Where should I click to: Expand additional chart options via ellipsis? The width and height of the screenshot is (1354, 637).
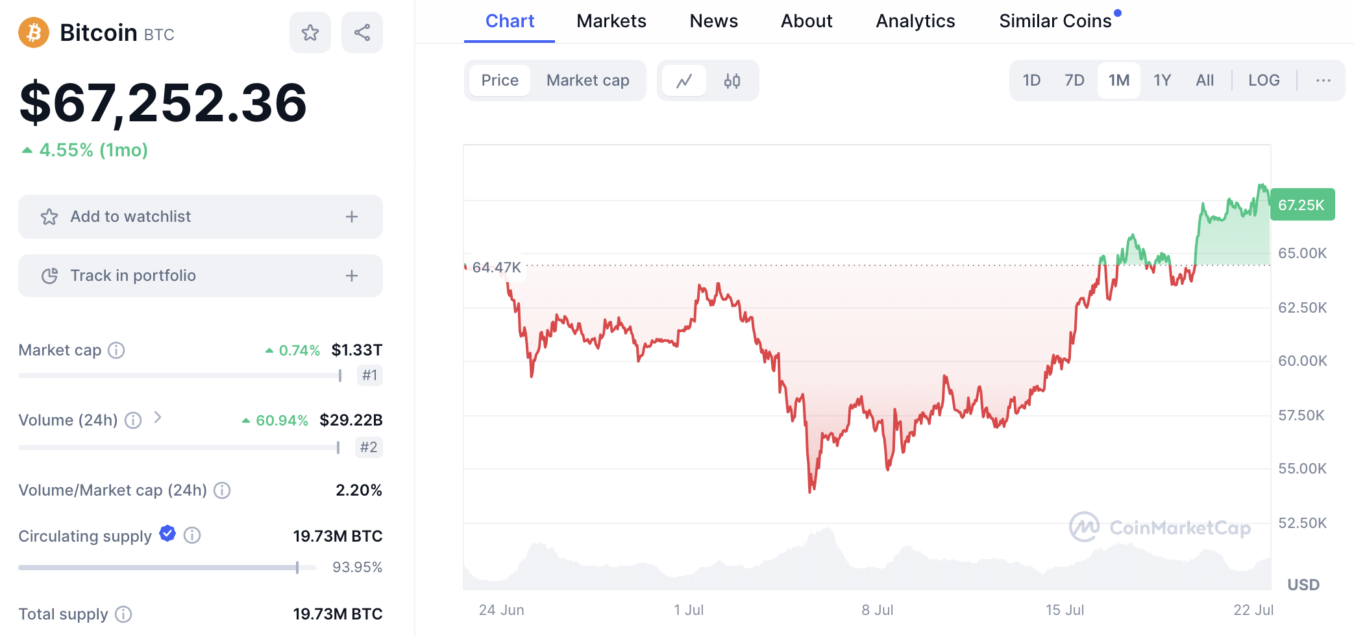1322,80
